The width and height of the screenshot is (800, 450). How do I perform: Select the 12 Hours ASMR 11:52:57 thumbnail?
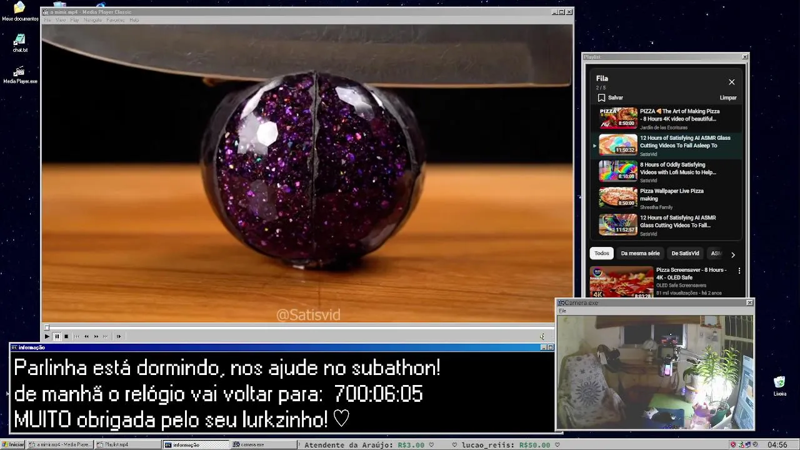[618, 224]
